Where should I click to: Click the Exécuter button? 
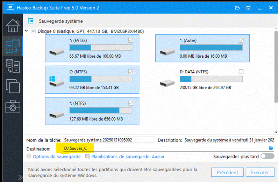[x=260, y=172]
